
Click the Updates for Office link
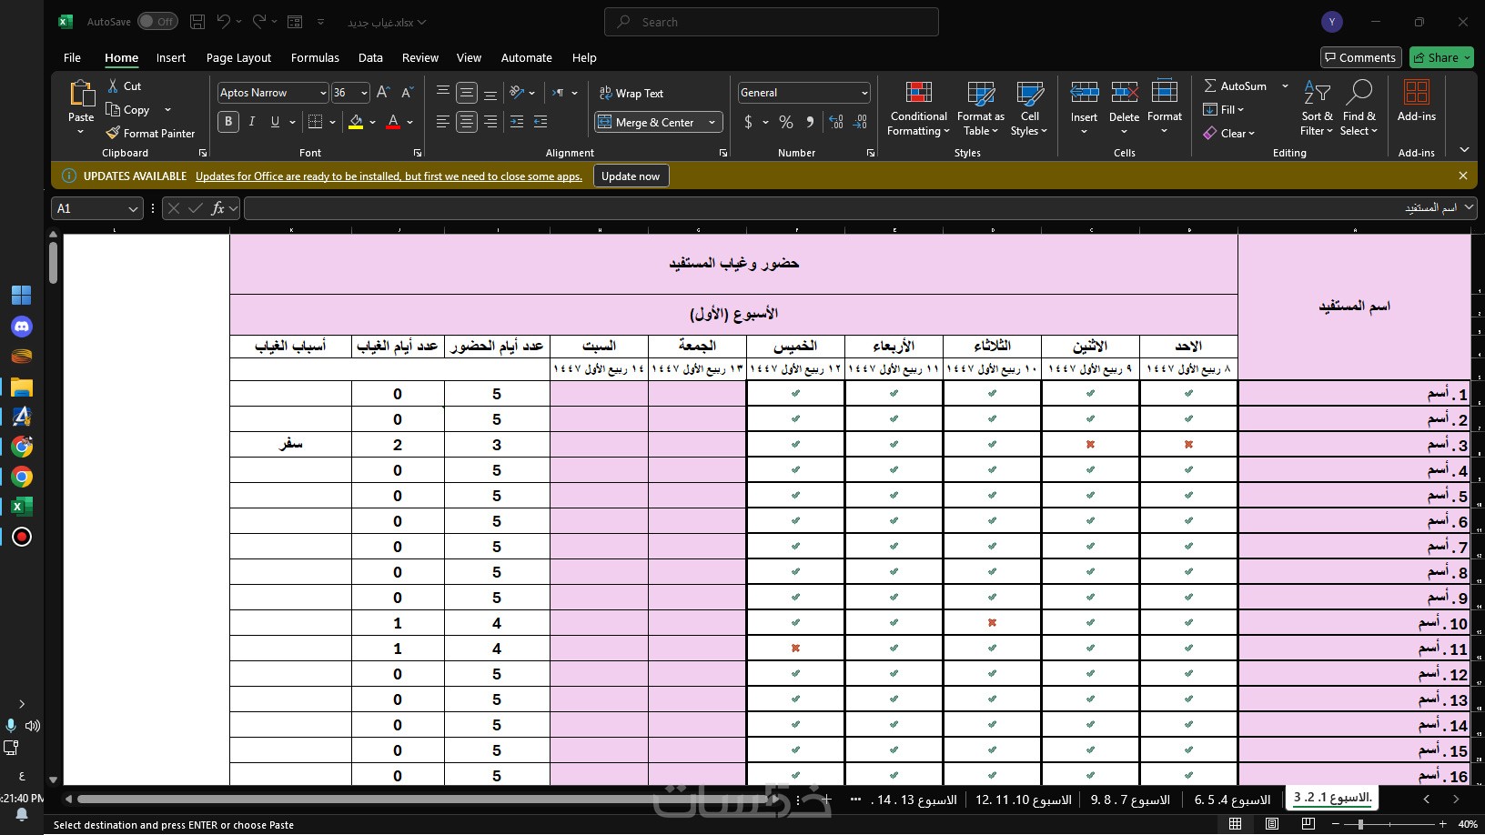389,176
